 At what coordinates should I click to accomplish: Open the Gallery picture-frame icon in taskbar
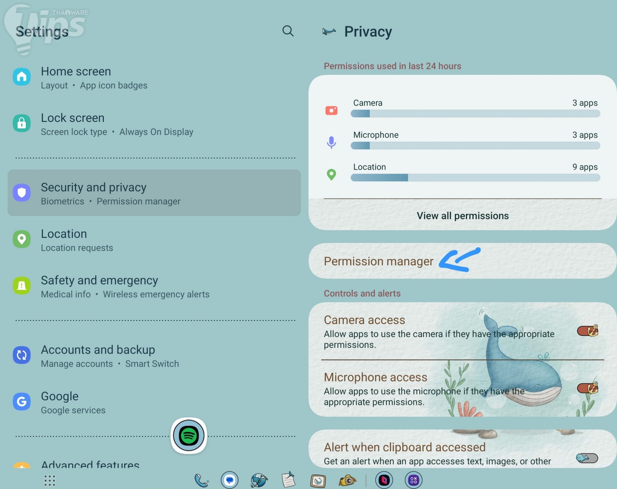pos(318,481)
